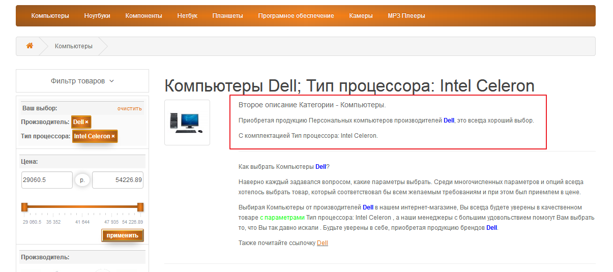Open the MP3 Плееры menu item
The width and height of the screenshot is (613, 272).
click(406, 16)
